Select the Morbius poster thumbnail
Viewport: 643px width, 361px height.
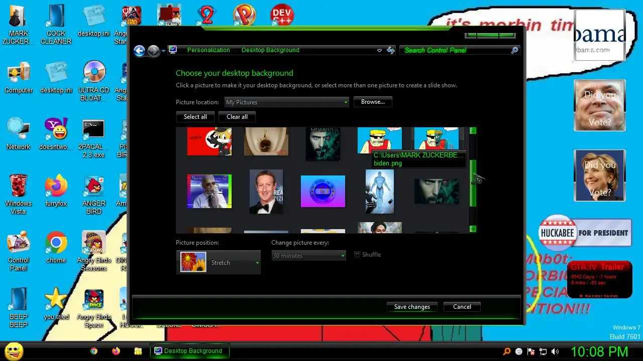pyautogui.click(x=323, y=143)
